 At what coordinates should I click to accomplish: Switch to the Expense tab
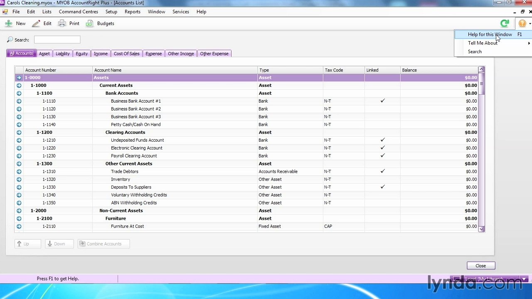(154, 54)
